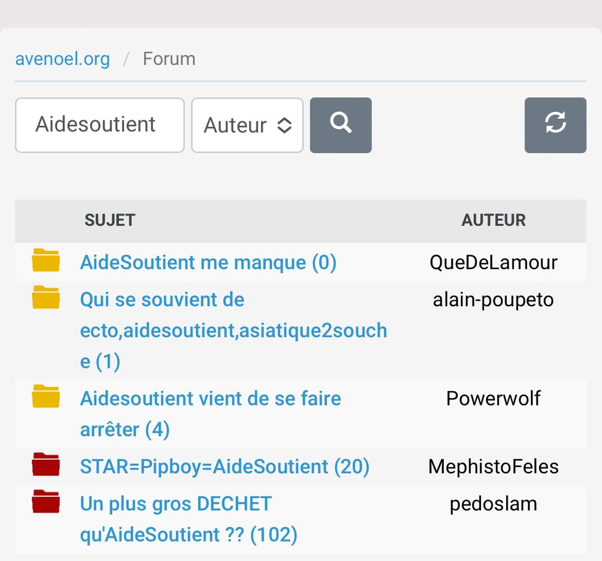Click red folder icon beside STAR=Pipboy=AideSoutient
Screen dimensions: 602x561
point(46,464)
